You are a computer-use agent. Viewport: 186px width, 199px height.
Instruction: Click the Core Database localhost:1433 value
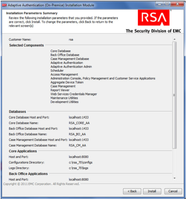tap(79, 117)
